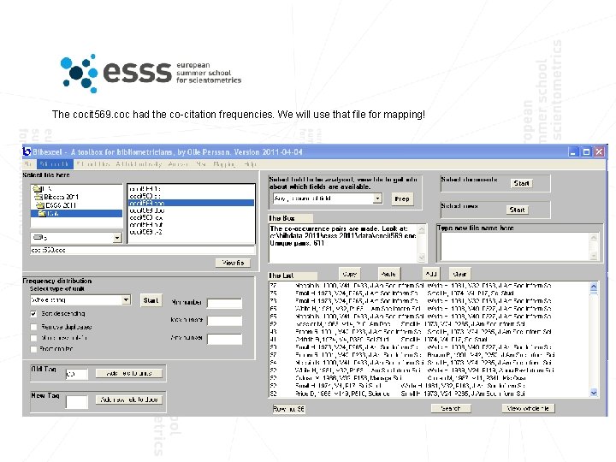
Task: Click the View file button
Action: [233, 263]
